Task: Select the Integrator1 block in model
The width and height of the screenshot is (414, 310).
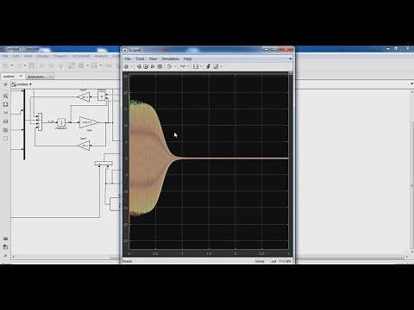Action: click(x=61, y=122)
